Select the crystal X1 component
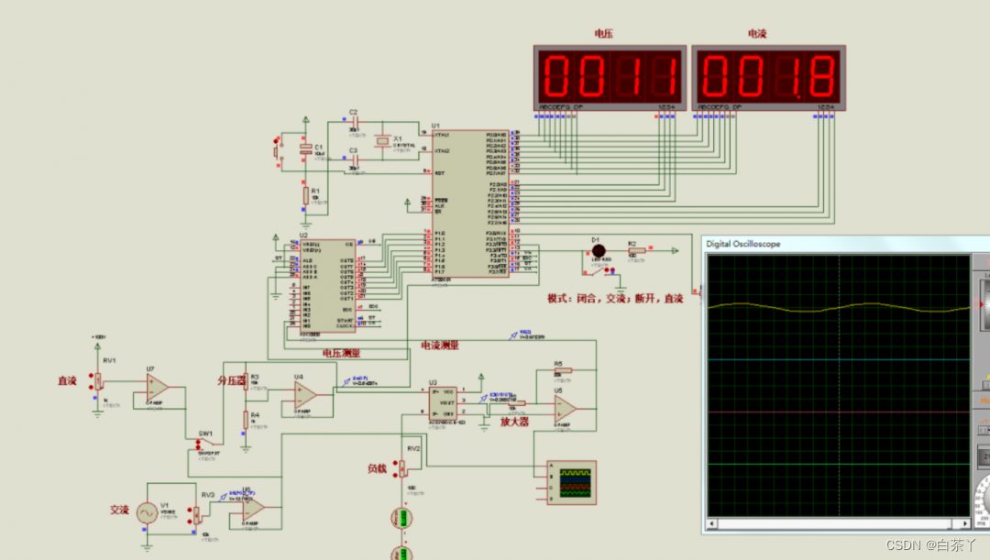 click(x=381, y=141)
